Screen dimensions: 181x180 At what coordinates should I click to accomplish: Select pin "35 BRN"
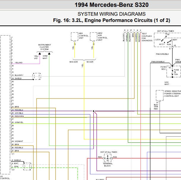[x=15, y=144]
